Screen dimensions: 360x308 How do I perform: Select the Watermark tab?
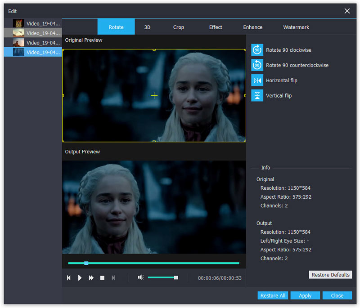point(296,27)
